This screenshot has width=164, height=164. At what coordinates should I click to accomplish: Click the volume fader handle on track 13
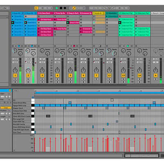pos(131,68)
